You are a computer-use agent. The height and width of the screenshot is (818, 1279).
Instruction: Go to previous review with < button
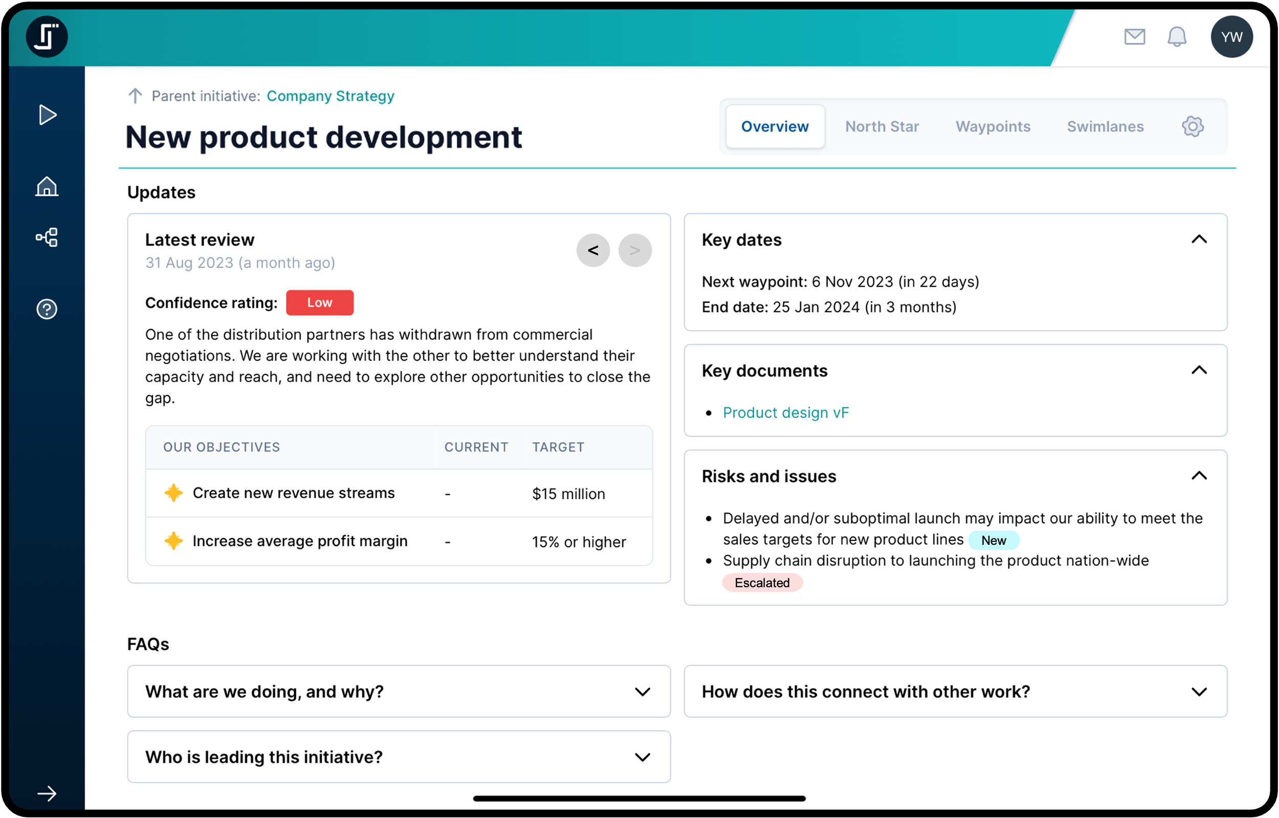coord(593,250)
